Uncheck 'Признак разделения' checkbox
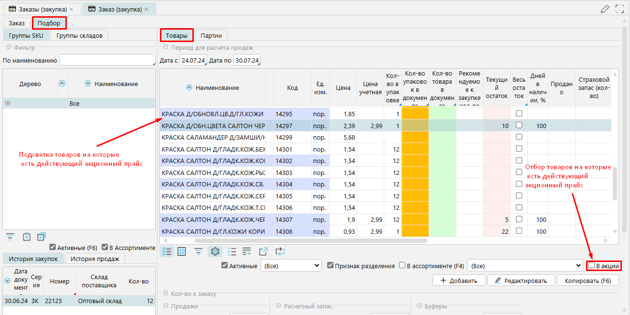 tap(330, 266)
